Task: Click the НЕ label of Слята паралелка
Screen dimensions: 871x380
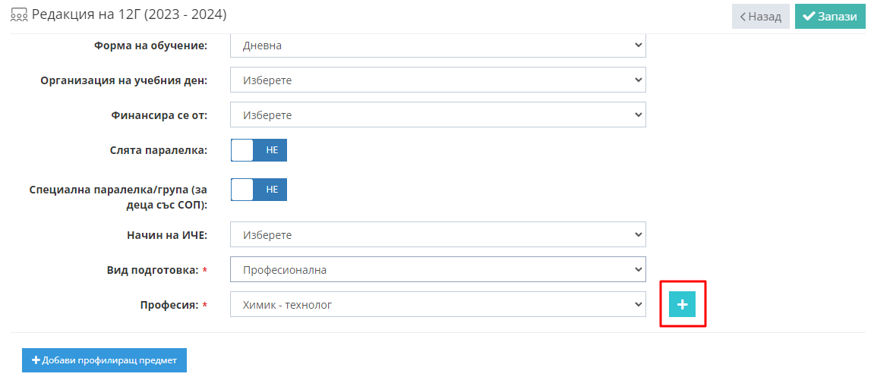Action: pyautogui.click(x=272, y=150)
